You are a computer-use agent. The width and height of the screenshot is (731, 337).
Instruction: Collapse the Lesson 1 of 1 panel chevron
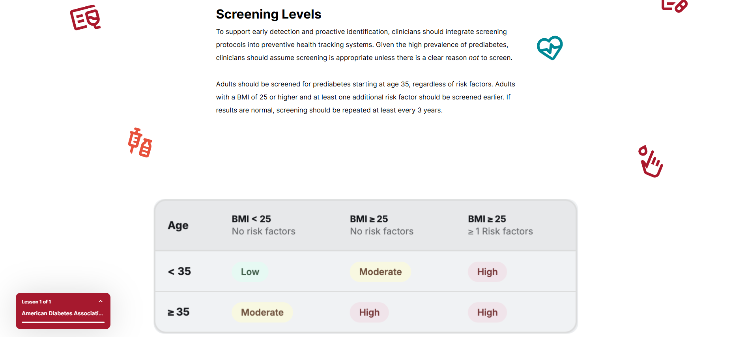[x=101, y=301]
